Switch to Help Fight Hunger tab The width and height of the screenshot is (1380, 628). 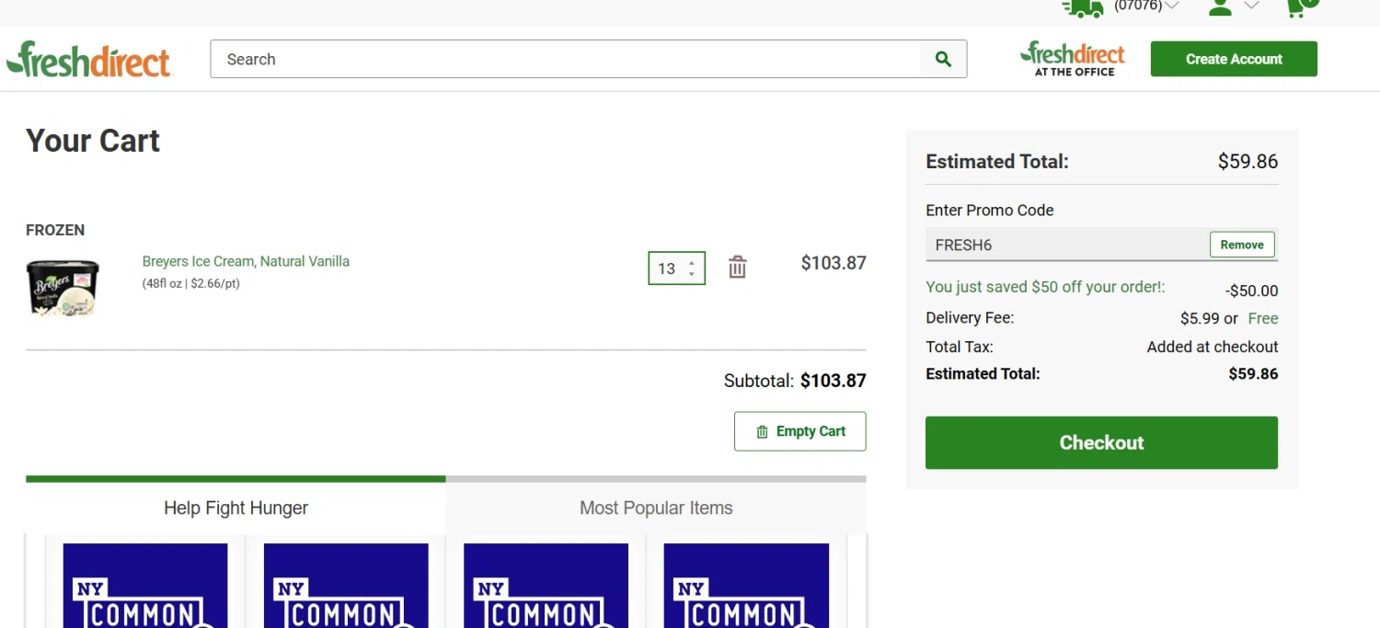[x=236, y=508]
